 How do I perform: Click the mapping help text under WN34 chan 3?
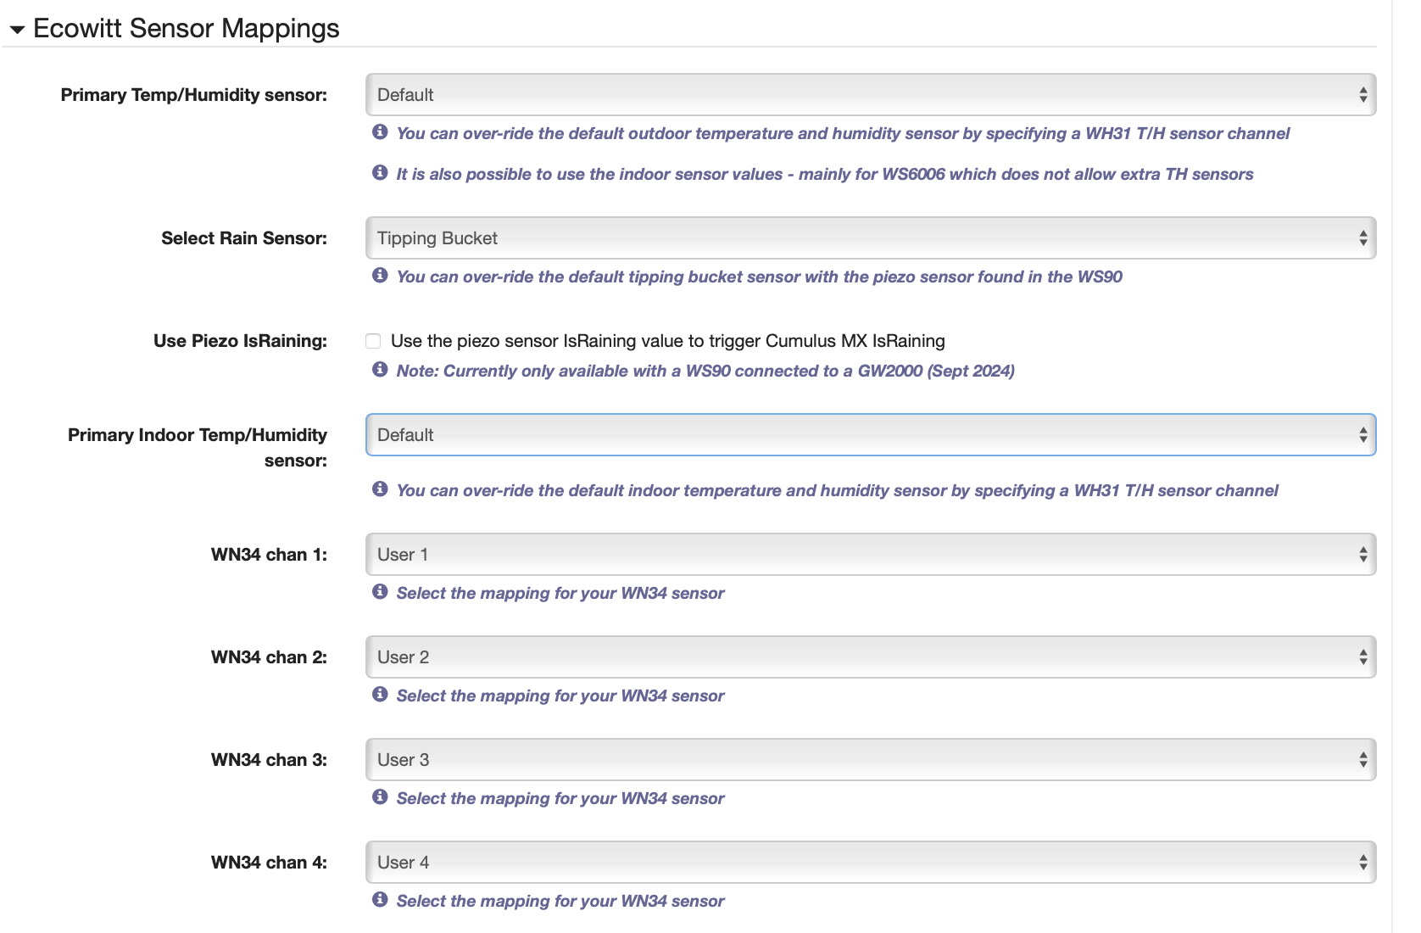tap(560, 799)
